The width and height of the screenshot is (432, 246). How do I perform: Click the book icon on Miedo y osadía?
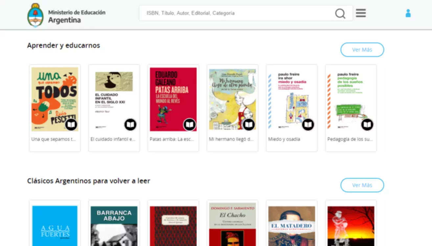click(x=308, y=124)
